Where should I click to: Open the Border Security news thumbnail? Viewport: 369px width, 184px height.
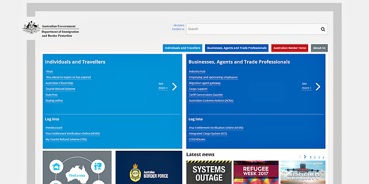303,172
